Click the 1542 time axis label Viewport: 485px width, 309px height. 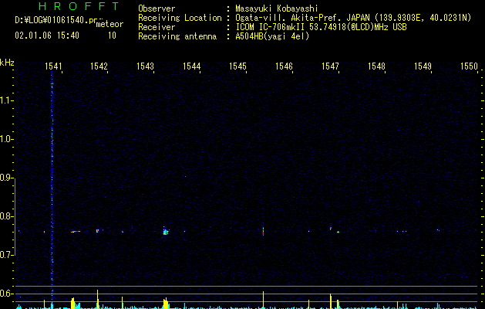[x=99, y=66]
